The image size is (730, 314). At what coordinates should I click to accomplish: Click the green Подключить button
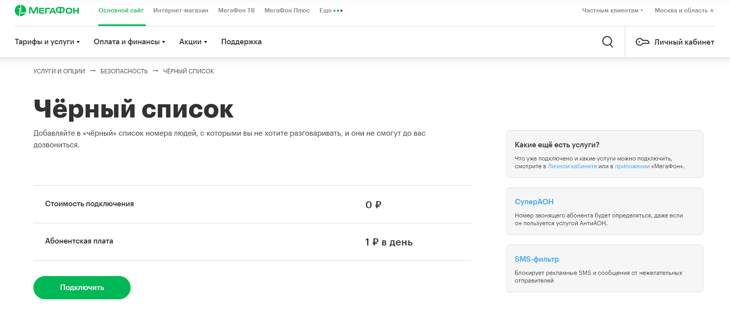pyautogui.click(x=82, y=288)
